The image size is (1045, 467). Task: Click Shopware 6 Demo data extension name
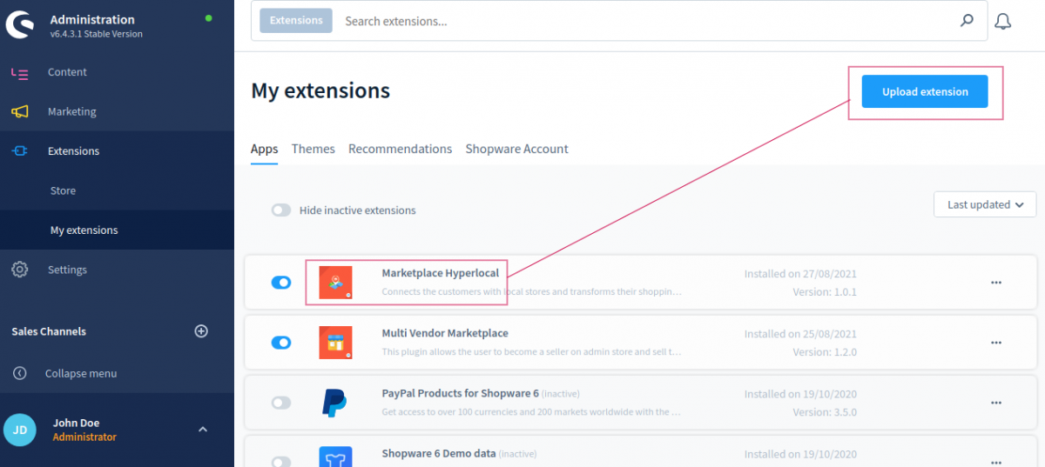pos(438,453)
